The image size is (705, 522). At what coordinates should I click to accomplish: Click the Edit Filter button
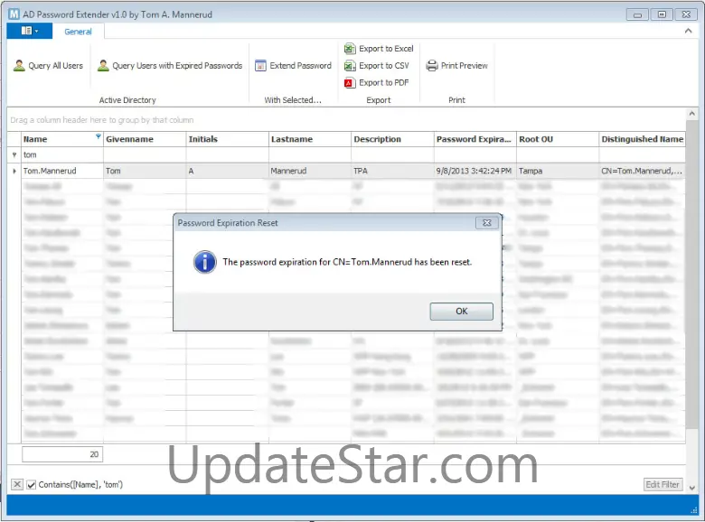[x=663, y=484]
